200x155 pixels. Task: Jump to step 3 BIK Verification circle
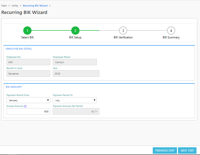(123, 30)
